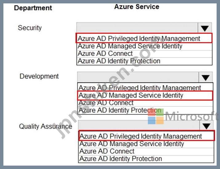
Task: Open the Development department dropdown arrow
Action: (206, 77)
